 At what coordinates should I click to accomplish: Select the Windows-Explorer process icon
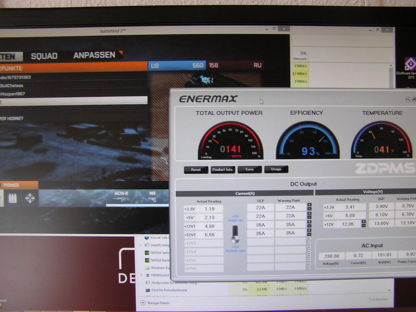pyautogui.click(x=147, y=268)
